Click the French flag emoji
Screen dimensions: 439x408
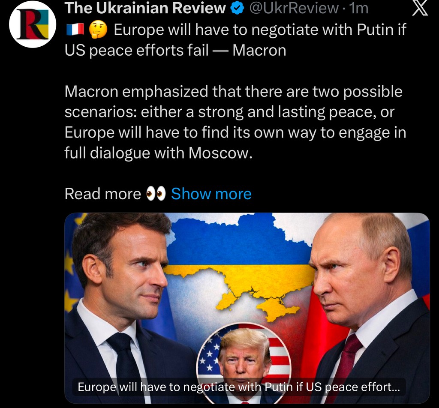(x=75, y=30)
